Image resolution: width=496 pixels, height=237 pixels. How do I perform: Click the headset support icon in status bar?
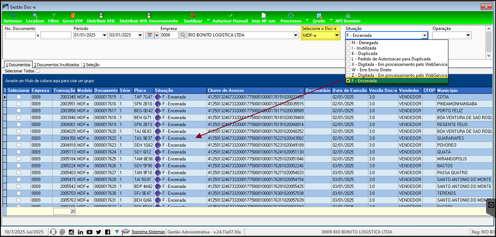(53, 232)
